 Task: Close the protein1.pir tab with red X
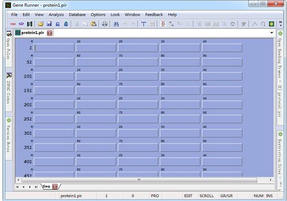(x=50, y=33)
